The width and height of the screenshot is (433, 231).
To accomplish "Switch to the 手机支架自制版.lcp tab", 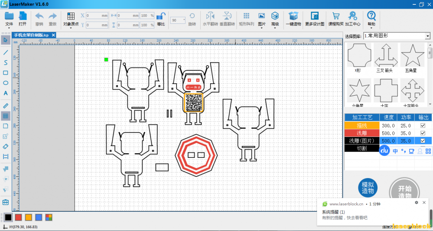I will 31,35.
